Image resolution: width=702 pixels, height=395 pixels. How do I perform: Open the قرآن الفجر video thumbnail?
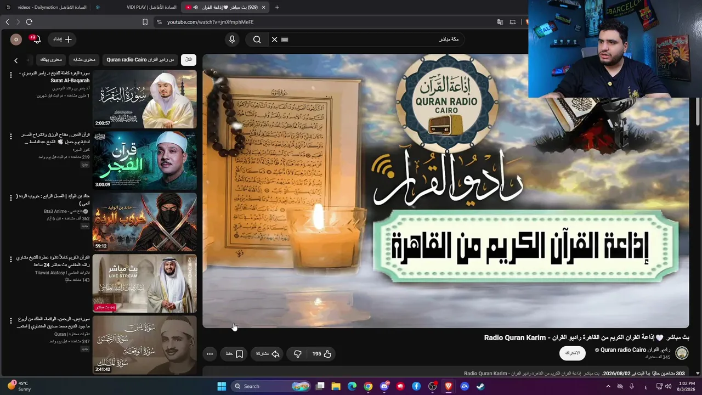tap(145, 160)
